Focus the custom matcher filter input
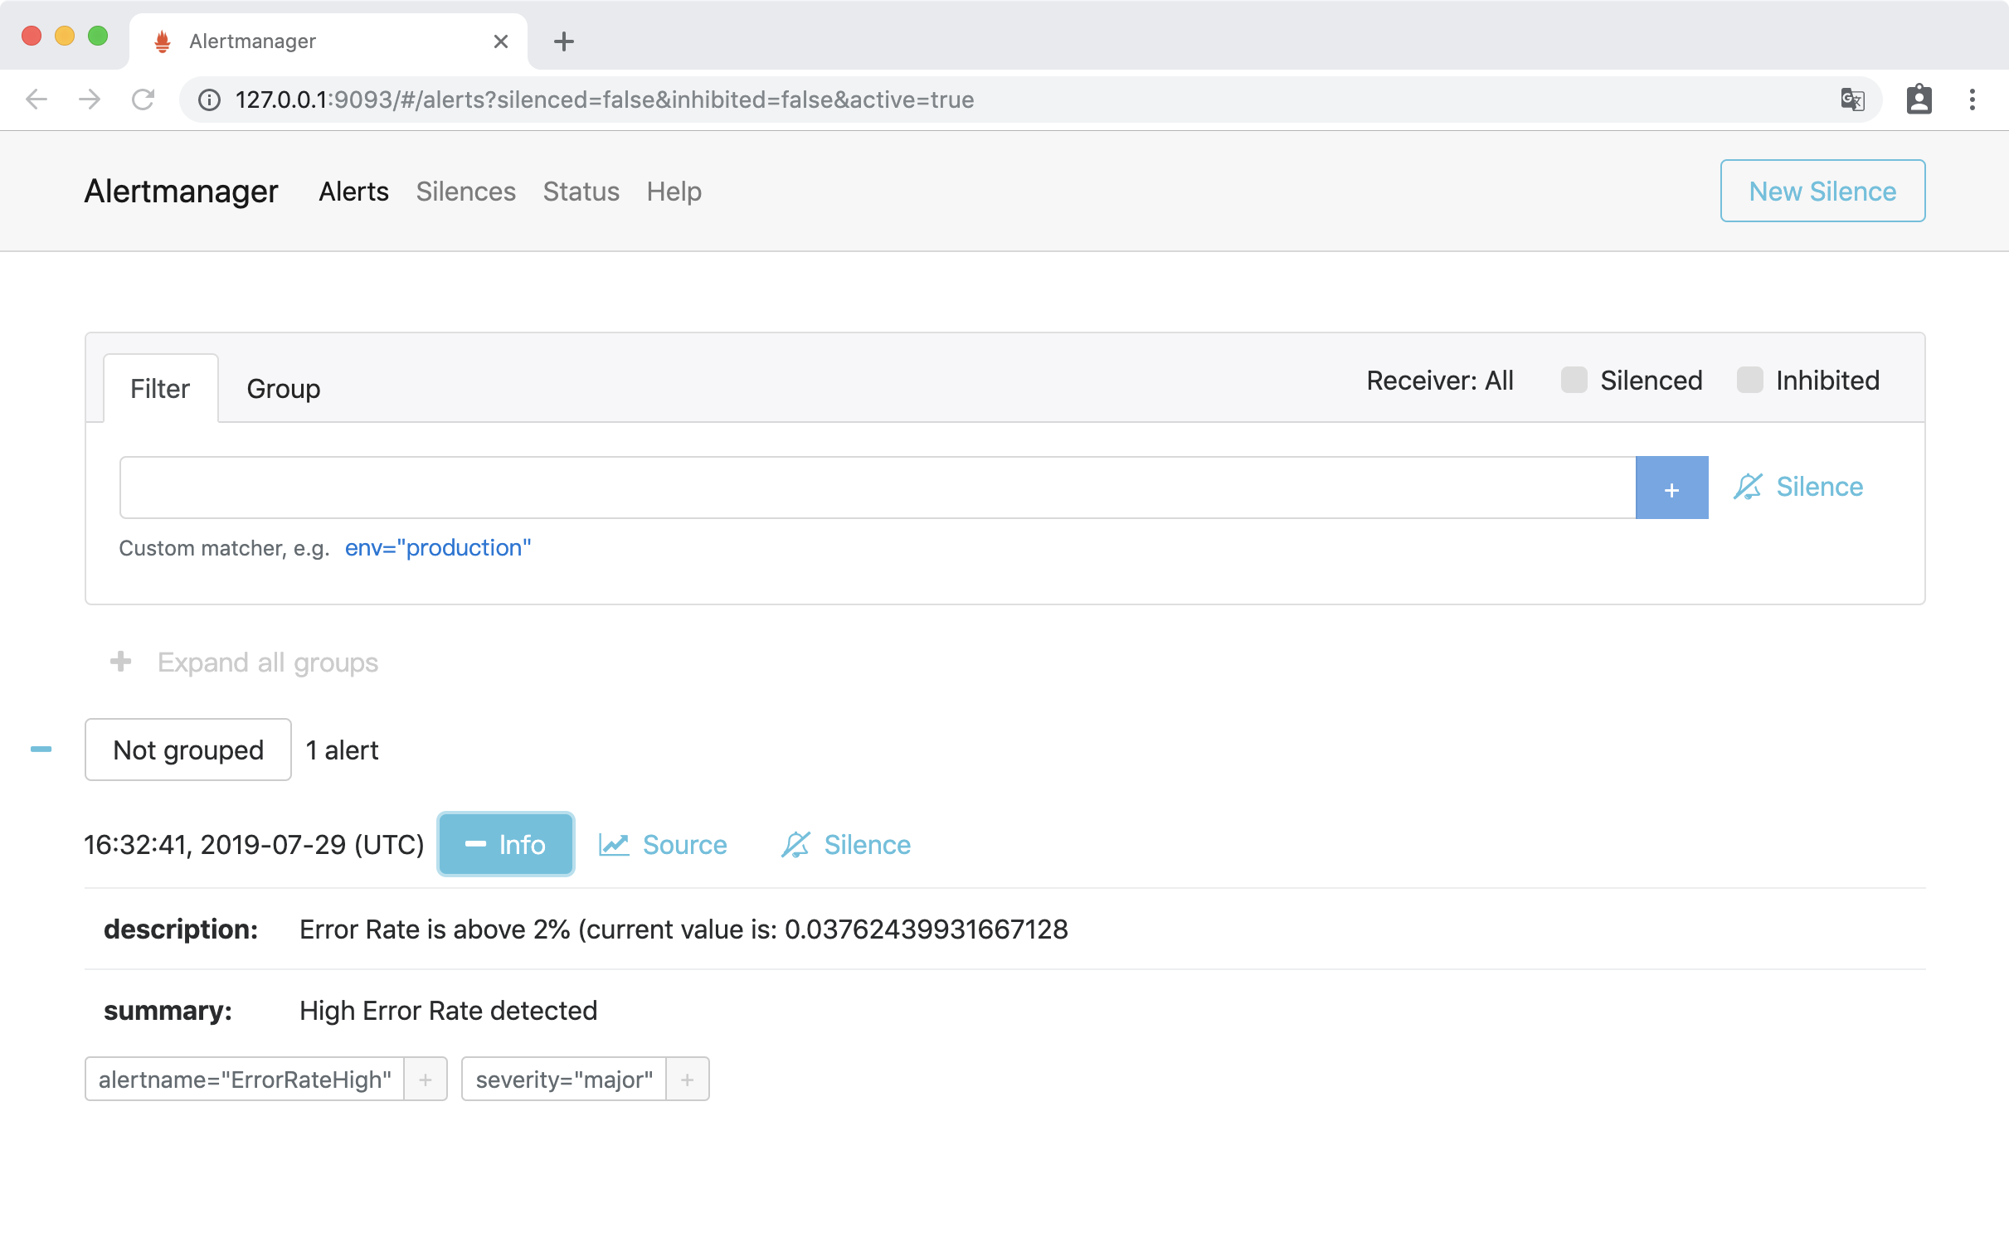This screenshot has height=1252, width=2009. coord(876,488)
